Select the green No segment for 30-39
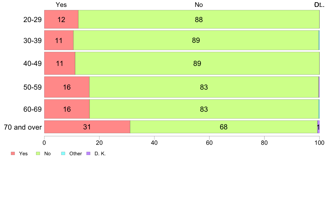Viewport: 327px width, 203px height. coord(196,40)
